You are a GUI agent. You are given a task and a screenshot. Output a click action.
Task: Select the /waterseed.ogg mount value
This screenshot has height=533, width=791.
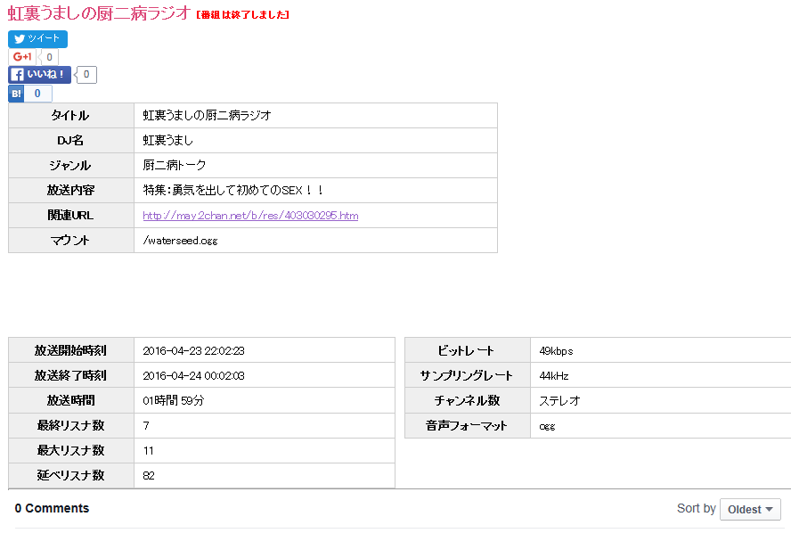click(x=180, y=241)
